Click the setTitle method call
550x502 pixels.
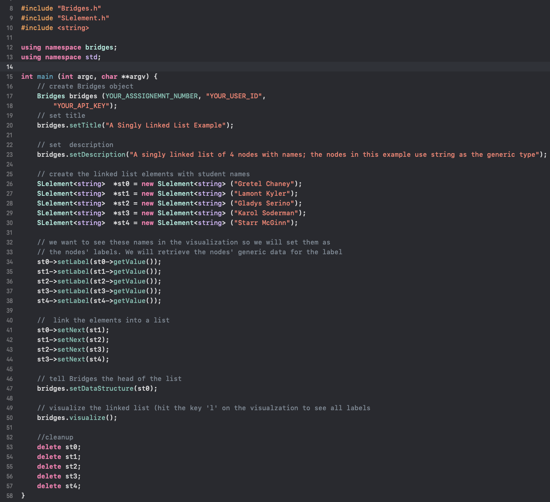pos(85,125)
